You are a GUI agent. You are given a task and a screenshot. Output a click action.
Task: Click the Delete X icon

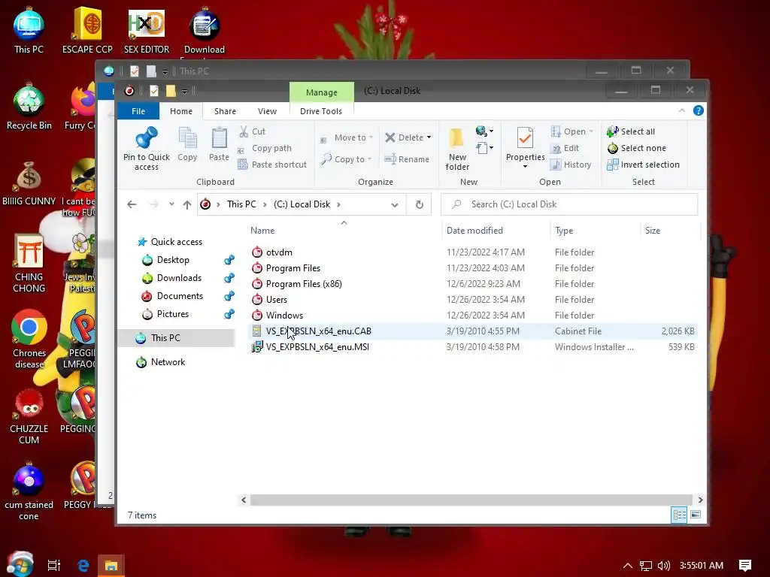(x=390, y=137)
